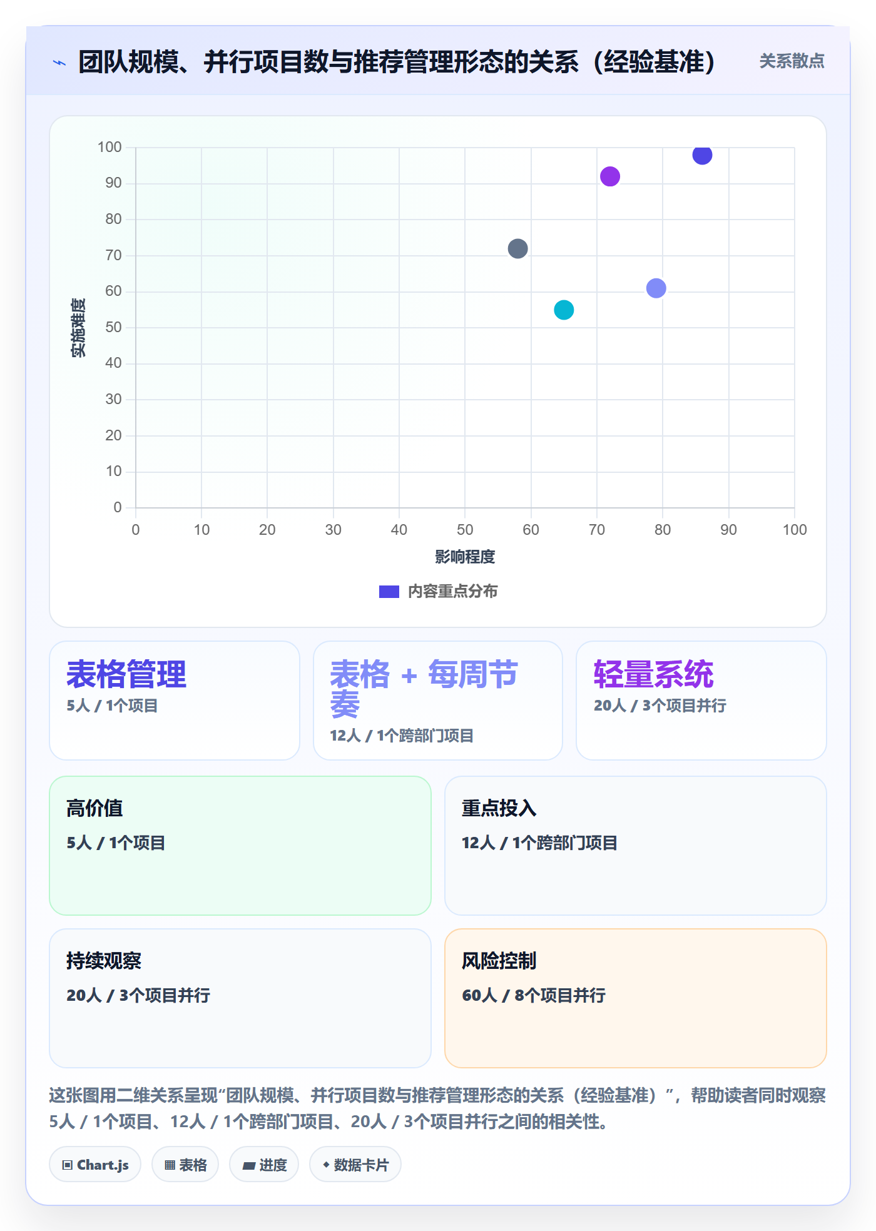
Task: Click the gray scatter point near 58
Action: [517, 248]
